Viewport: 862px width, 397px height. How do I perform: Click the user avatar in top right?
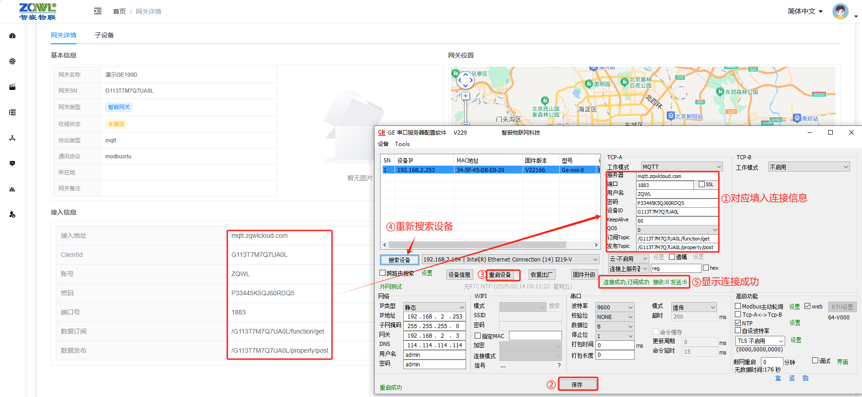click(840, 11)
